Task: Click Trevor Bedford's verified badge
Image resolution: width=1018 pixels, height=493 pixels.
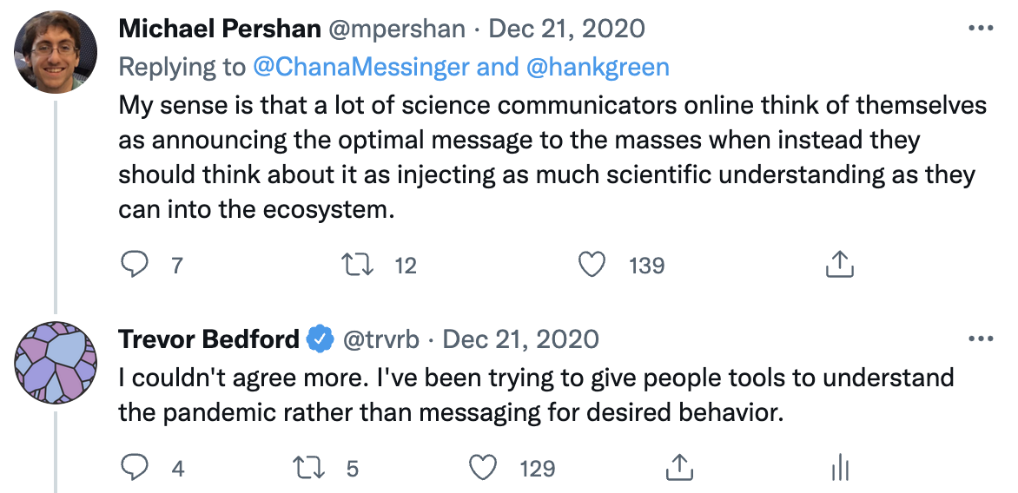Action: click(321, 339)
